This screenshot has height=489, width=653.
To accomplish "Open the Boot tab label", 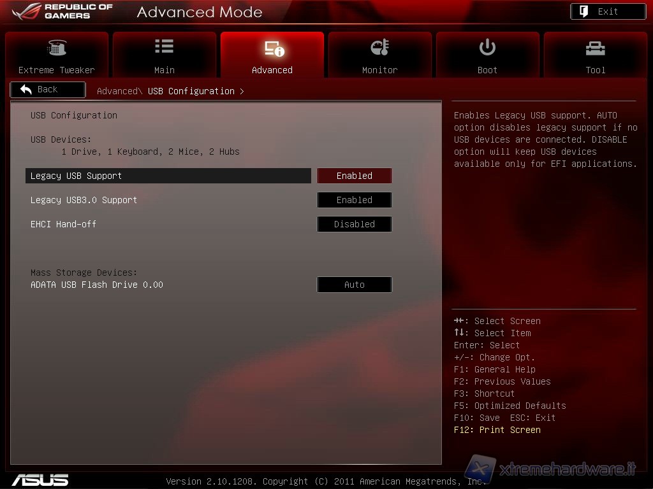I will click(x=487, y=70).
